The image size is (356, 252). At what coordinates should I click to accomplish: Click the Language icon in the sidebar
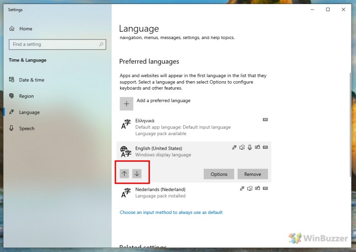[x=11, y=112]
